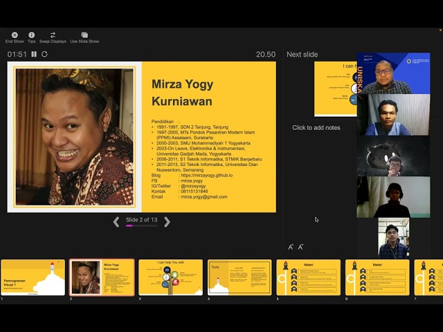Jump to slide 6 Materi thumbnail

point(377,277)
